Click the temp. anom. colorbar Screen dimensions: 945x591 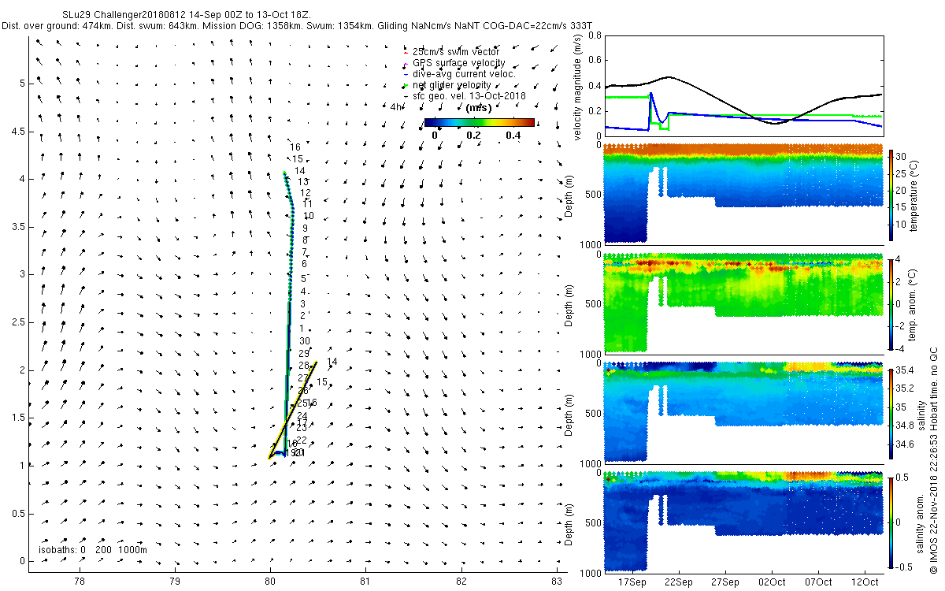(891, 303)
